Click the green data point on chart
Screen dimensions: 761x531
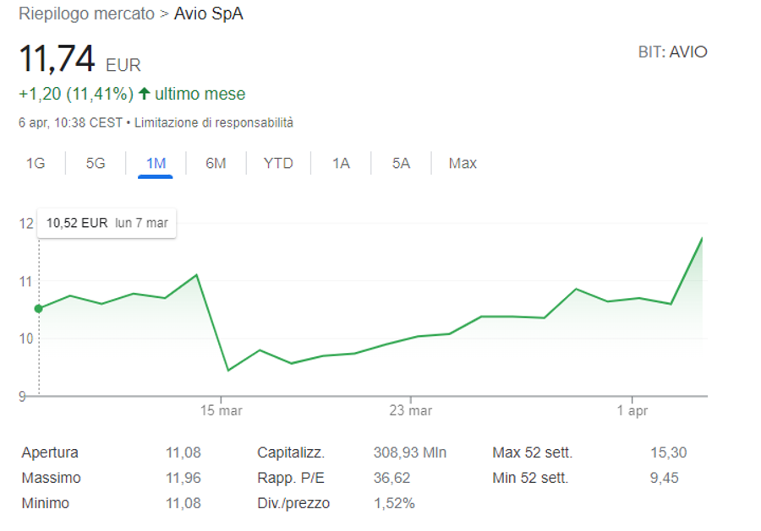coord(39,309)
